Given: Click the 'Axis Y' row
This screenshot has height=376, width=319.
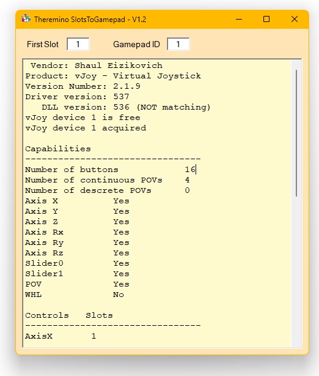Looking at the screenshot, I should (77, 211).
